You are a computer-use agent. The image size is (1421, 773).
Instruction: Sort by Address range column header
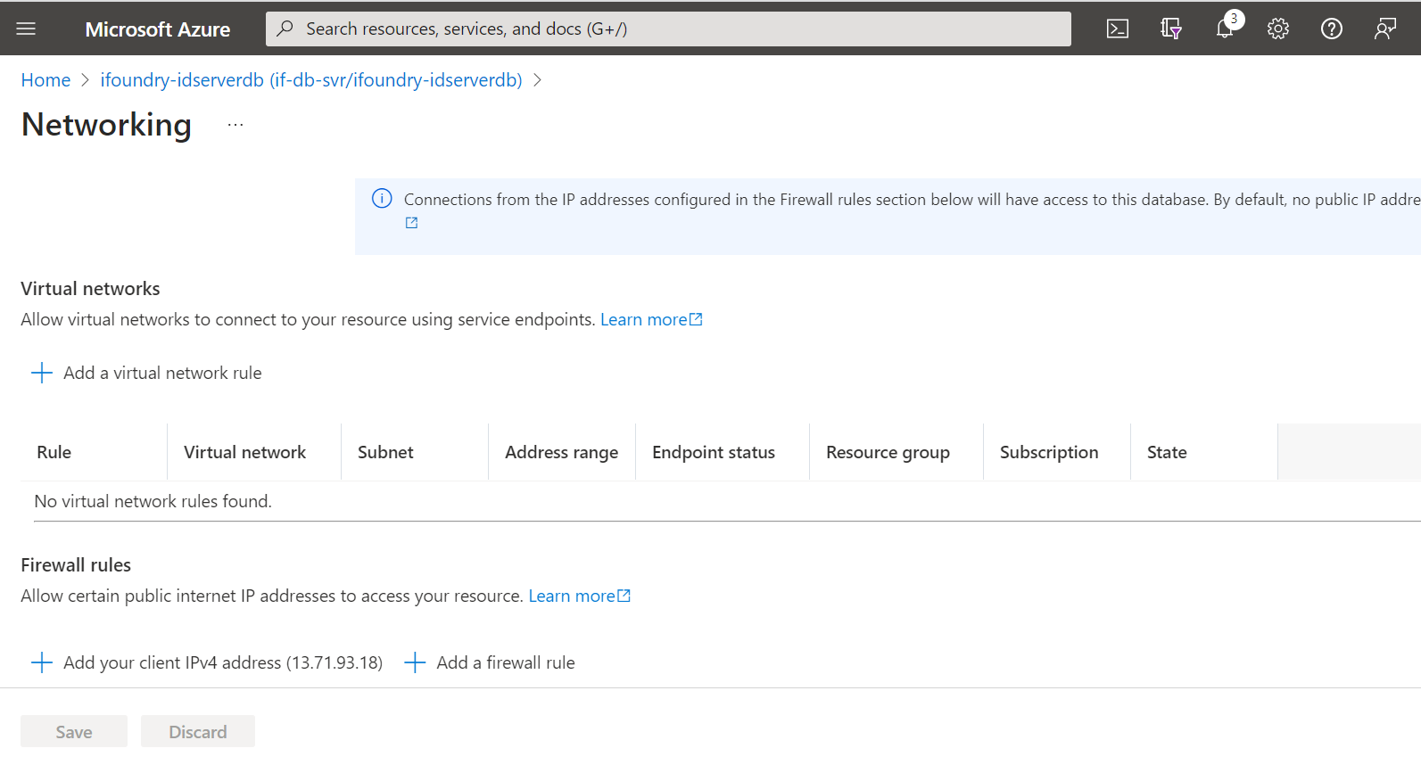[x=562, y=452]
